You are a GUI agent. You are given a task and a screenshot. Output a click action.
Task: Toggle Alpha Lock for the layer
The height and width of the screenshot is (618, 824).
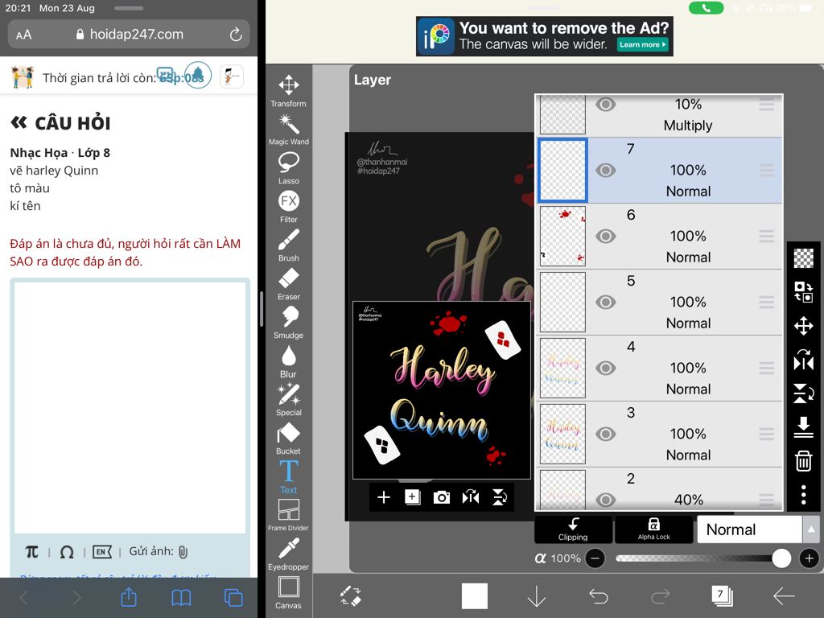653,529
